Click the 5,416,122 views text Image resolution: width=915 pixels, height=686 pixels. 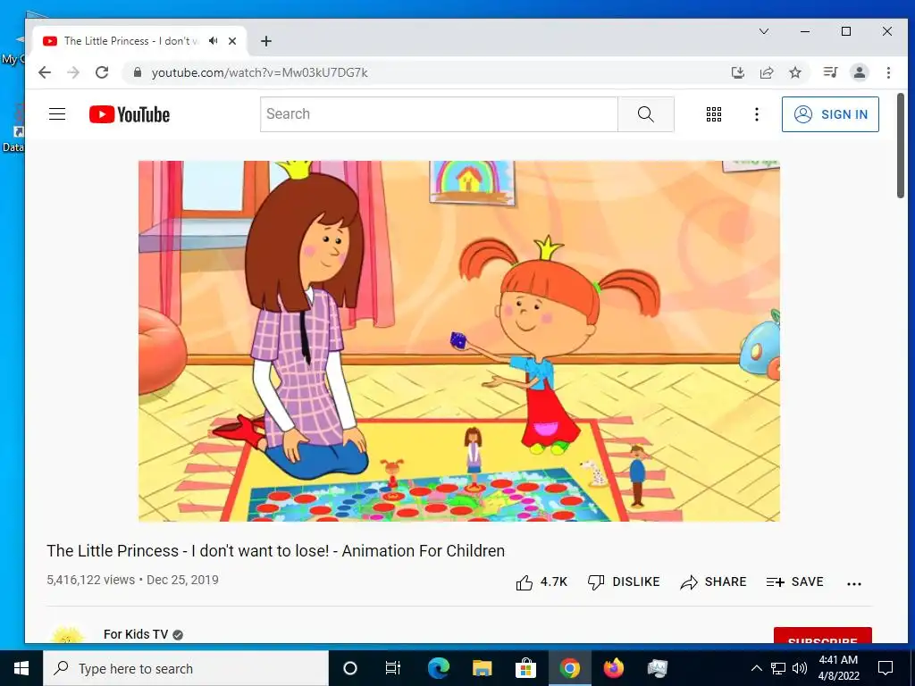tap(90, 580)
